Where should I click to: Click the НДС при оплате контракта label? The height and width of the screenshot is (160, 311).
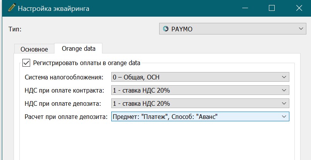pyautogui.click(x=64, y=91)
